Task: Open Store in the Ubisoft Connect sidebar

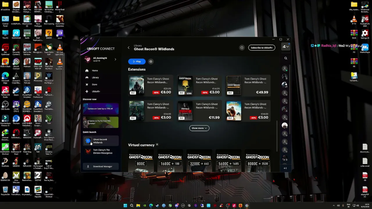Action: [x=94, y=84]
